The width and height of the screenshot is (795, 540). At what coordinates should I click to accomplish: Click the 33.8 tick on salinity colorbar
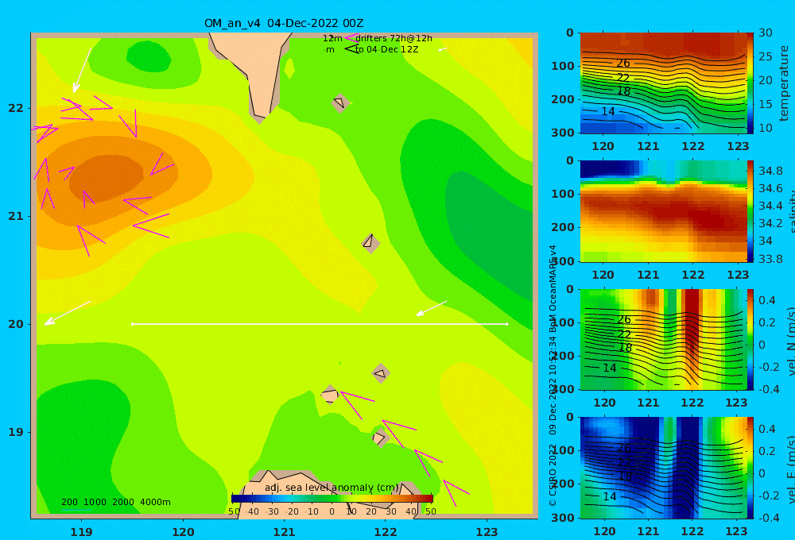point(770,260)
